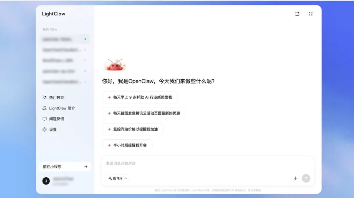This screenshot has width=354, height=198.
Task: Click the arrow icon on 前往小程序
Action: pos(86,167)
